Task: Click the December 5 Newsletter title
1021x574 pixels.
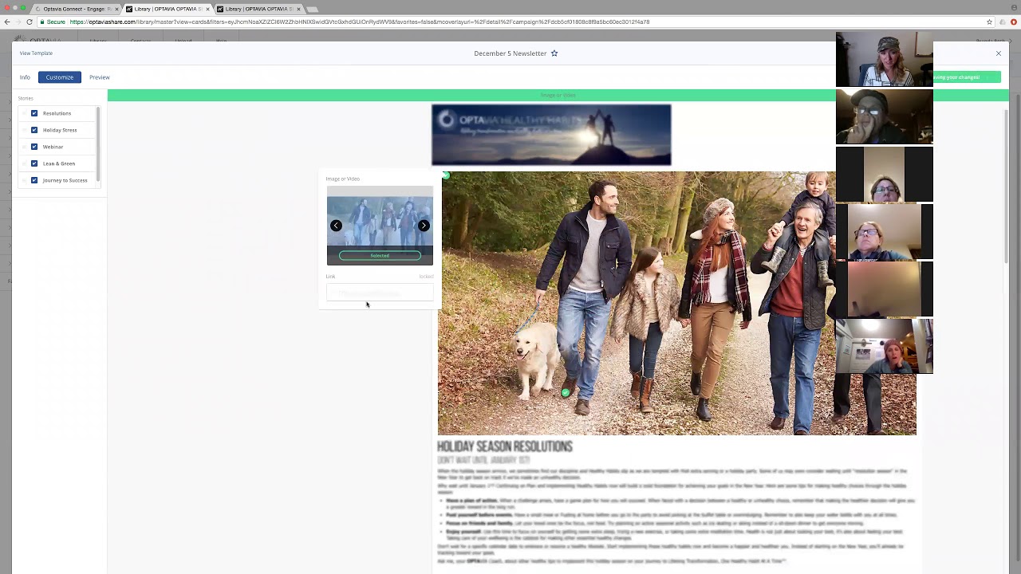Action: [x=510, y=53]
